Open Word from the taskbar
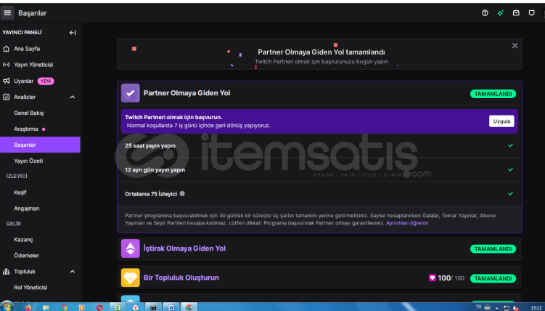The width and height of the screenshot is (545, 311). 171,307
